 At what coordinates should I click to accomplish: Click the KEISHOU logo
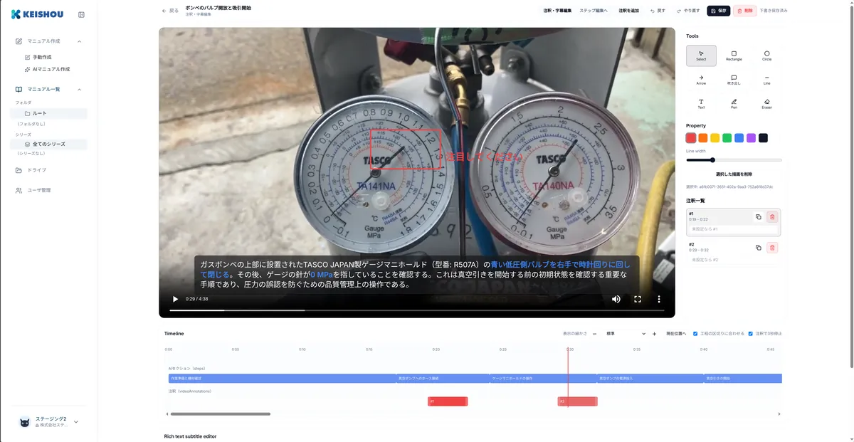click(x=36, y=14)
